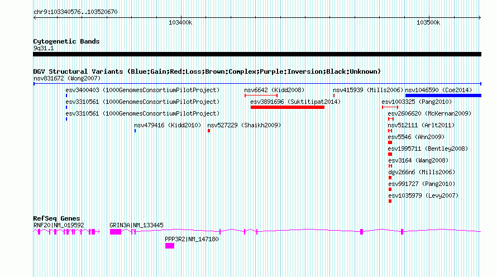Open nsv1046590 (Coe2014) variant label

pos(438,90)
